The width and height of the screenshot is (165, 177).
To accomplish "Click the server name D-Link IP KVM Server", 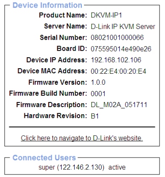I will tap(123, 26).
